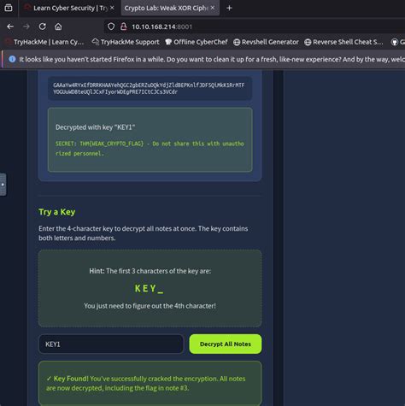Click the tracking protection shield icon
The width and height of the screenshot is (405, 406).
[111, 26]
